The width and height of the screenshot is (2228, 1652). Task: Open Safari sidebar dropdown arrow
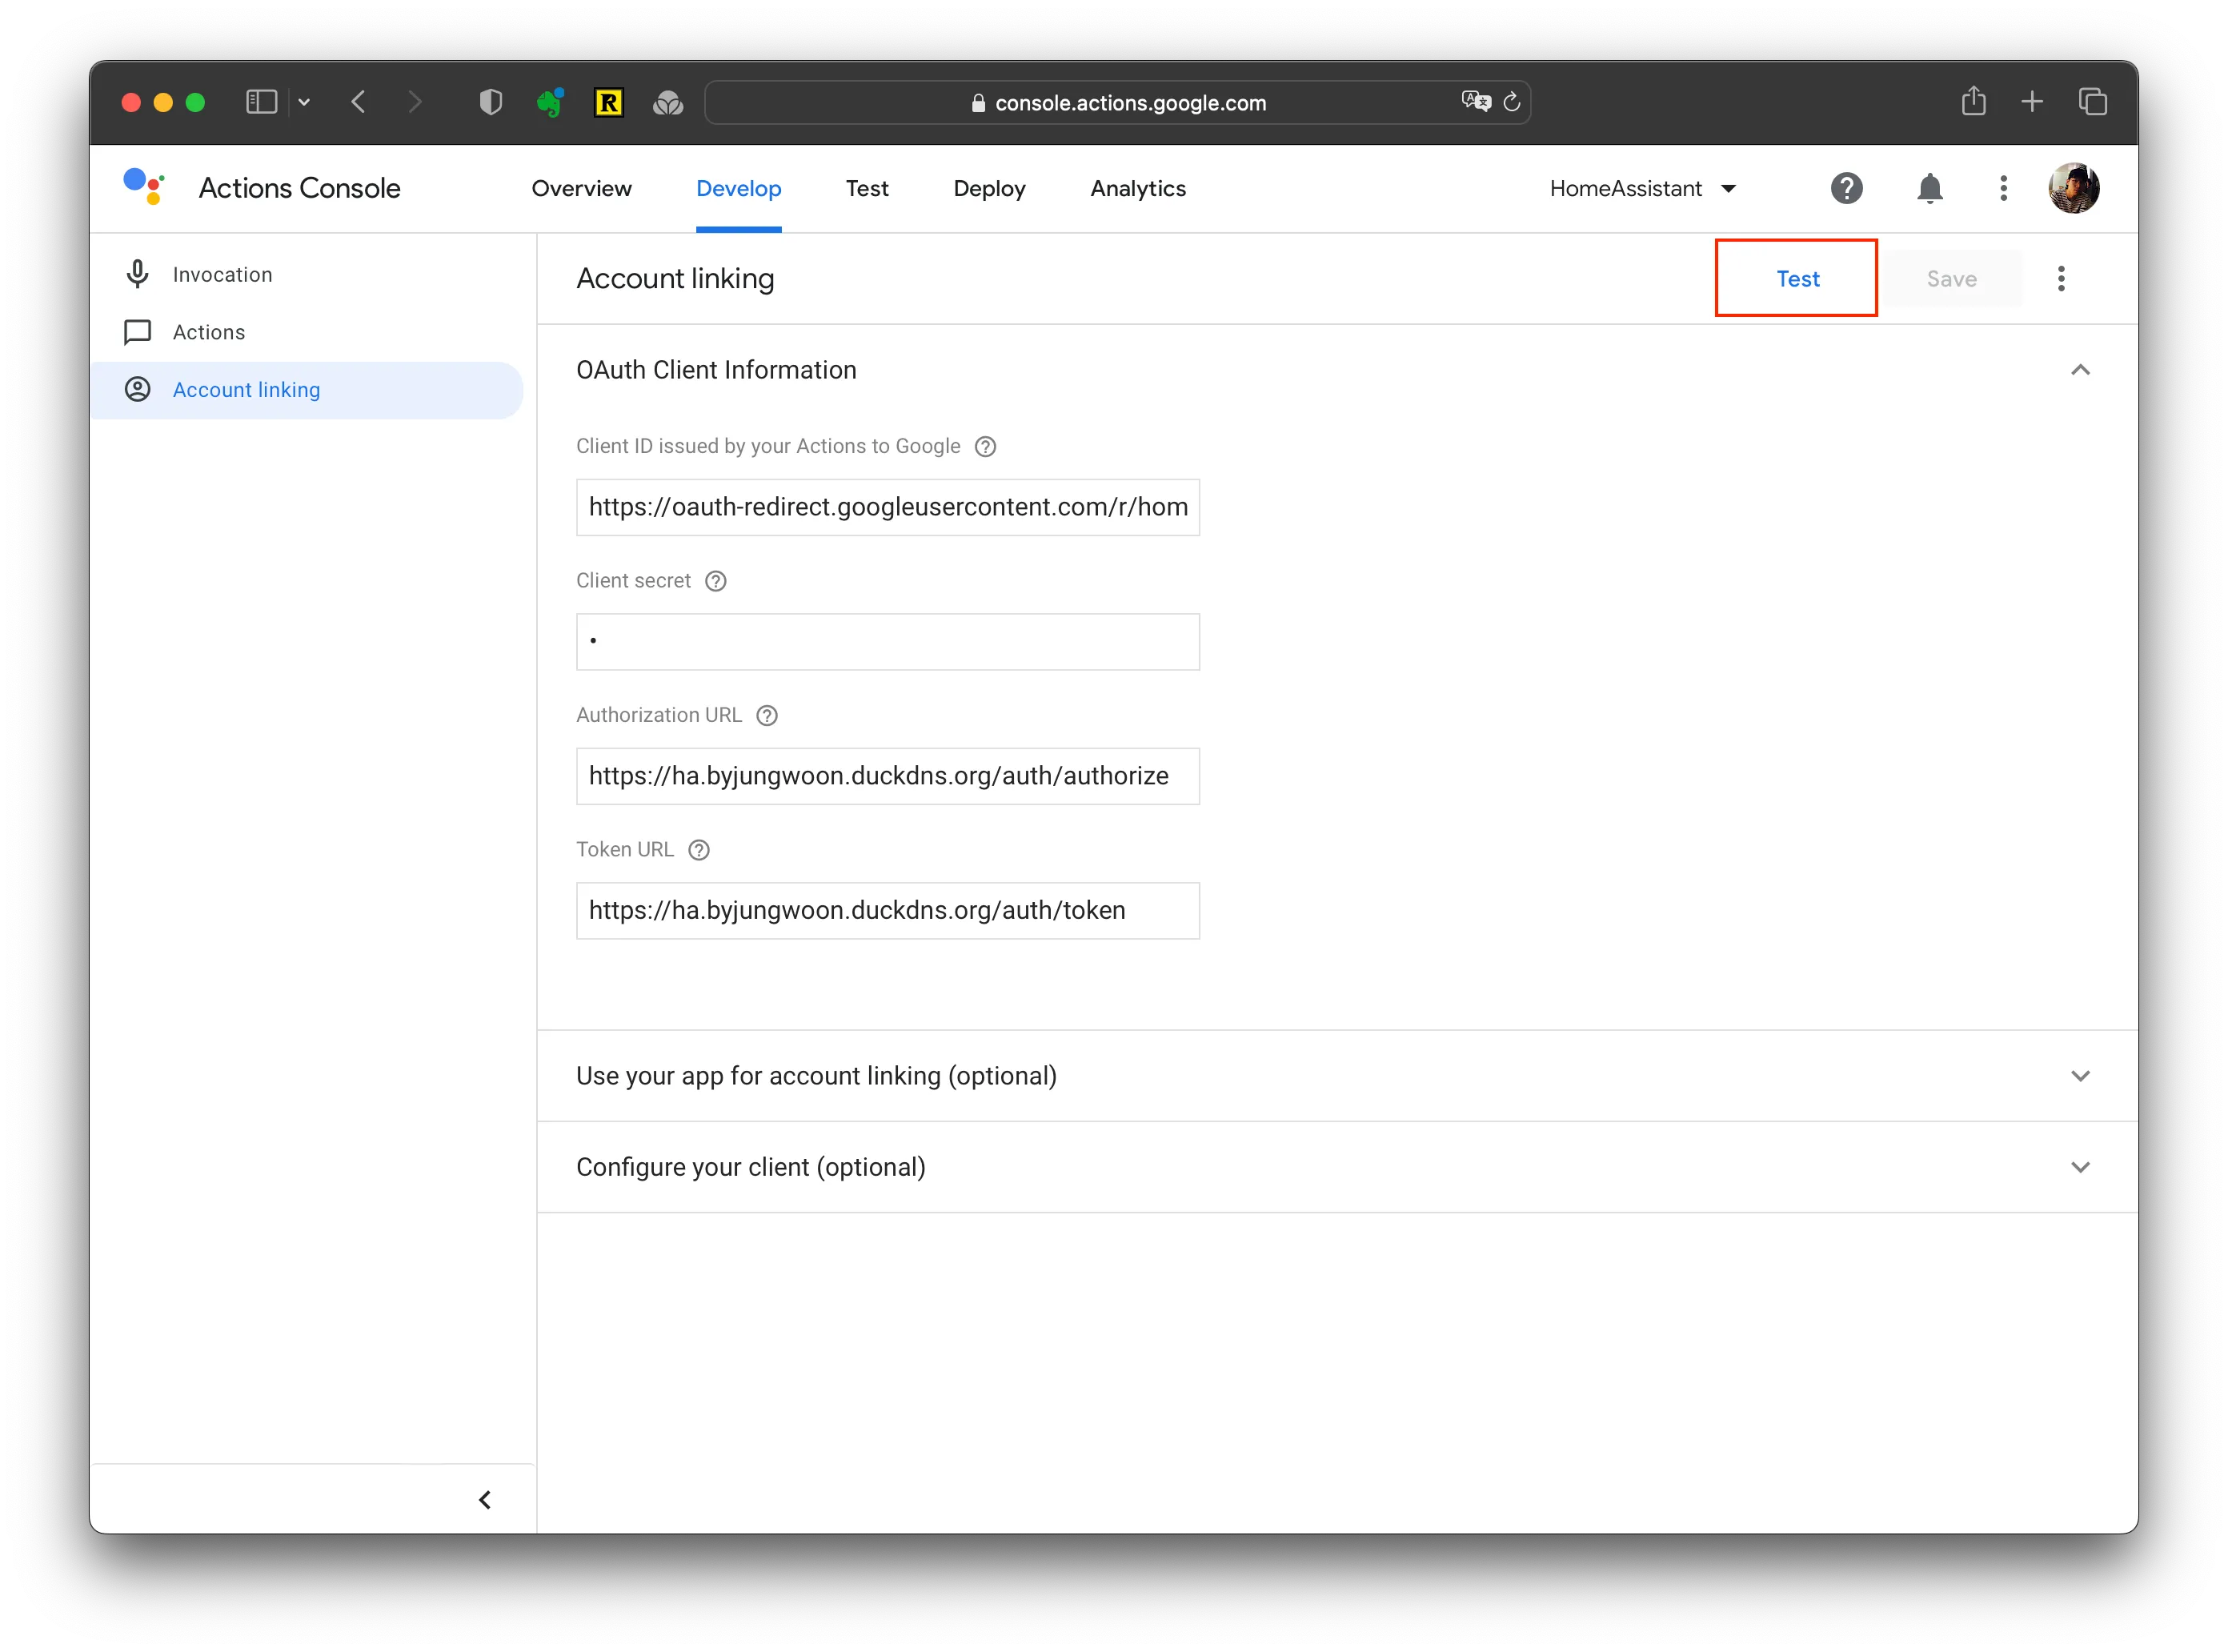click(304, 102)
